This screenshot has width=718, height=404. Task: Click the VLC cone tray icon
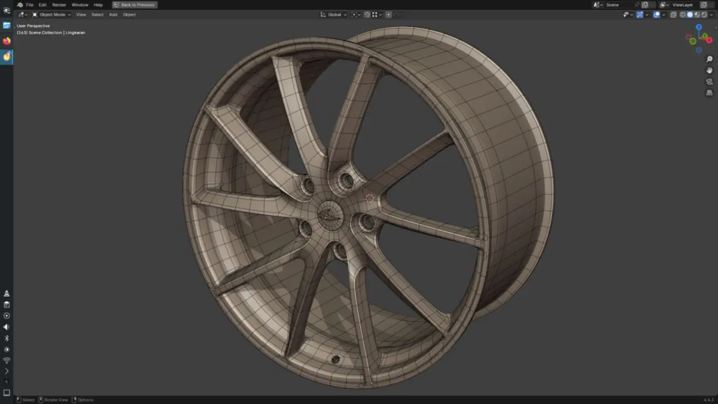coord(7,293)
